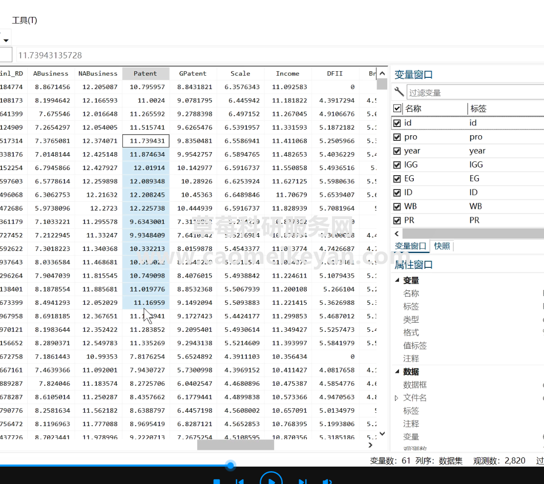Skip to previous track in the video player
This screenshot has height=484, width=544.
(239, 481)
